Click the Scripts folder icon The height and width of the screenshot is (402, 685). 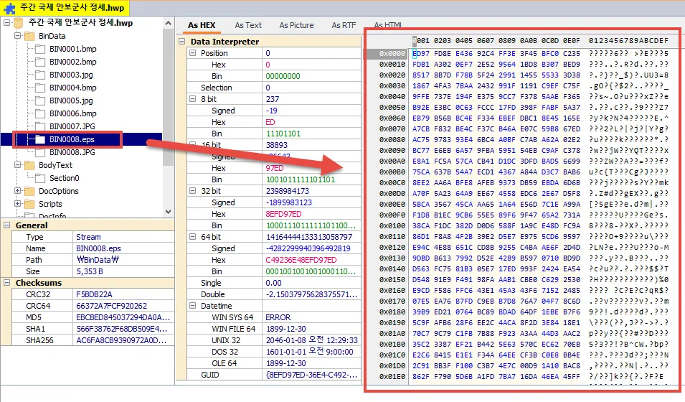(29, 204)
